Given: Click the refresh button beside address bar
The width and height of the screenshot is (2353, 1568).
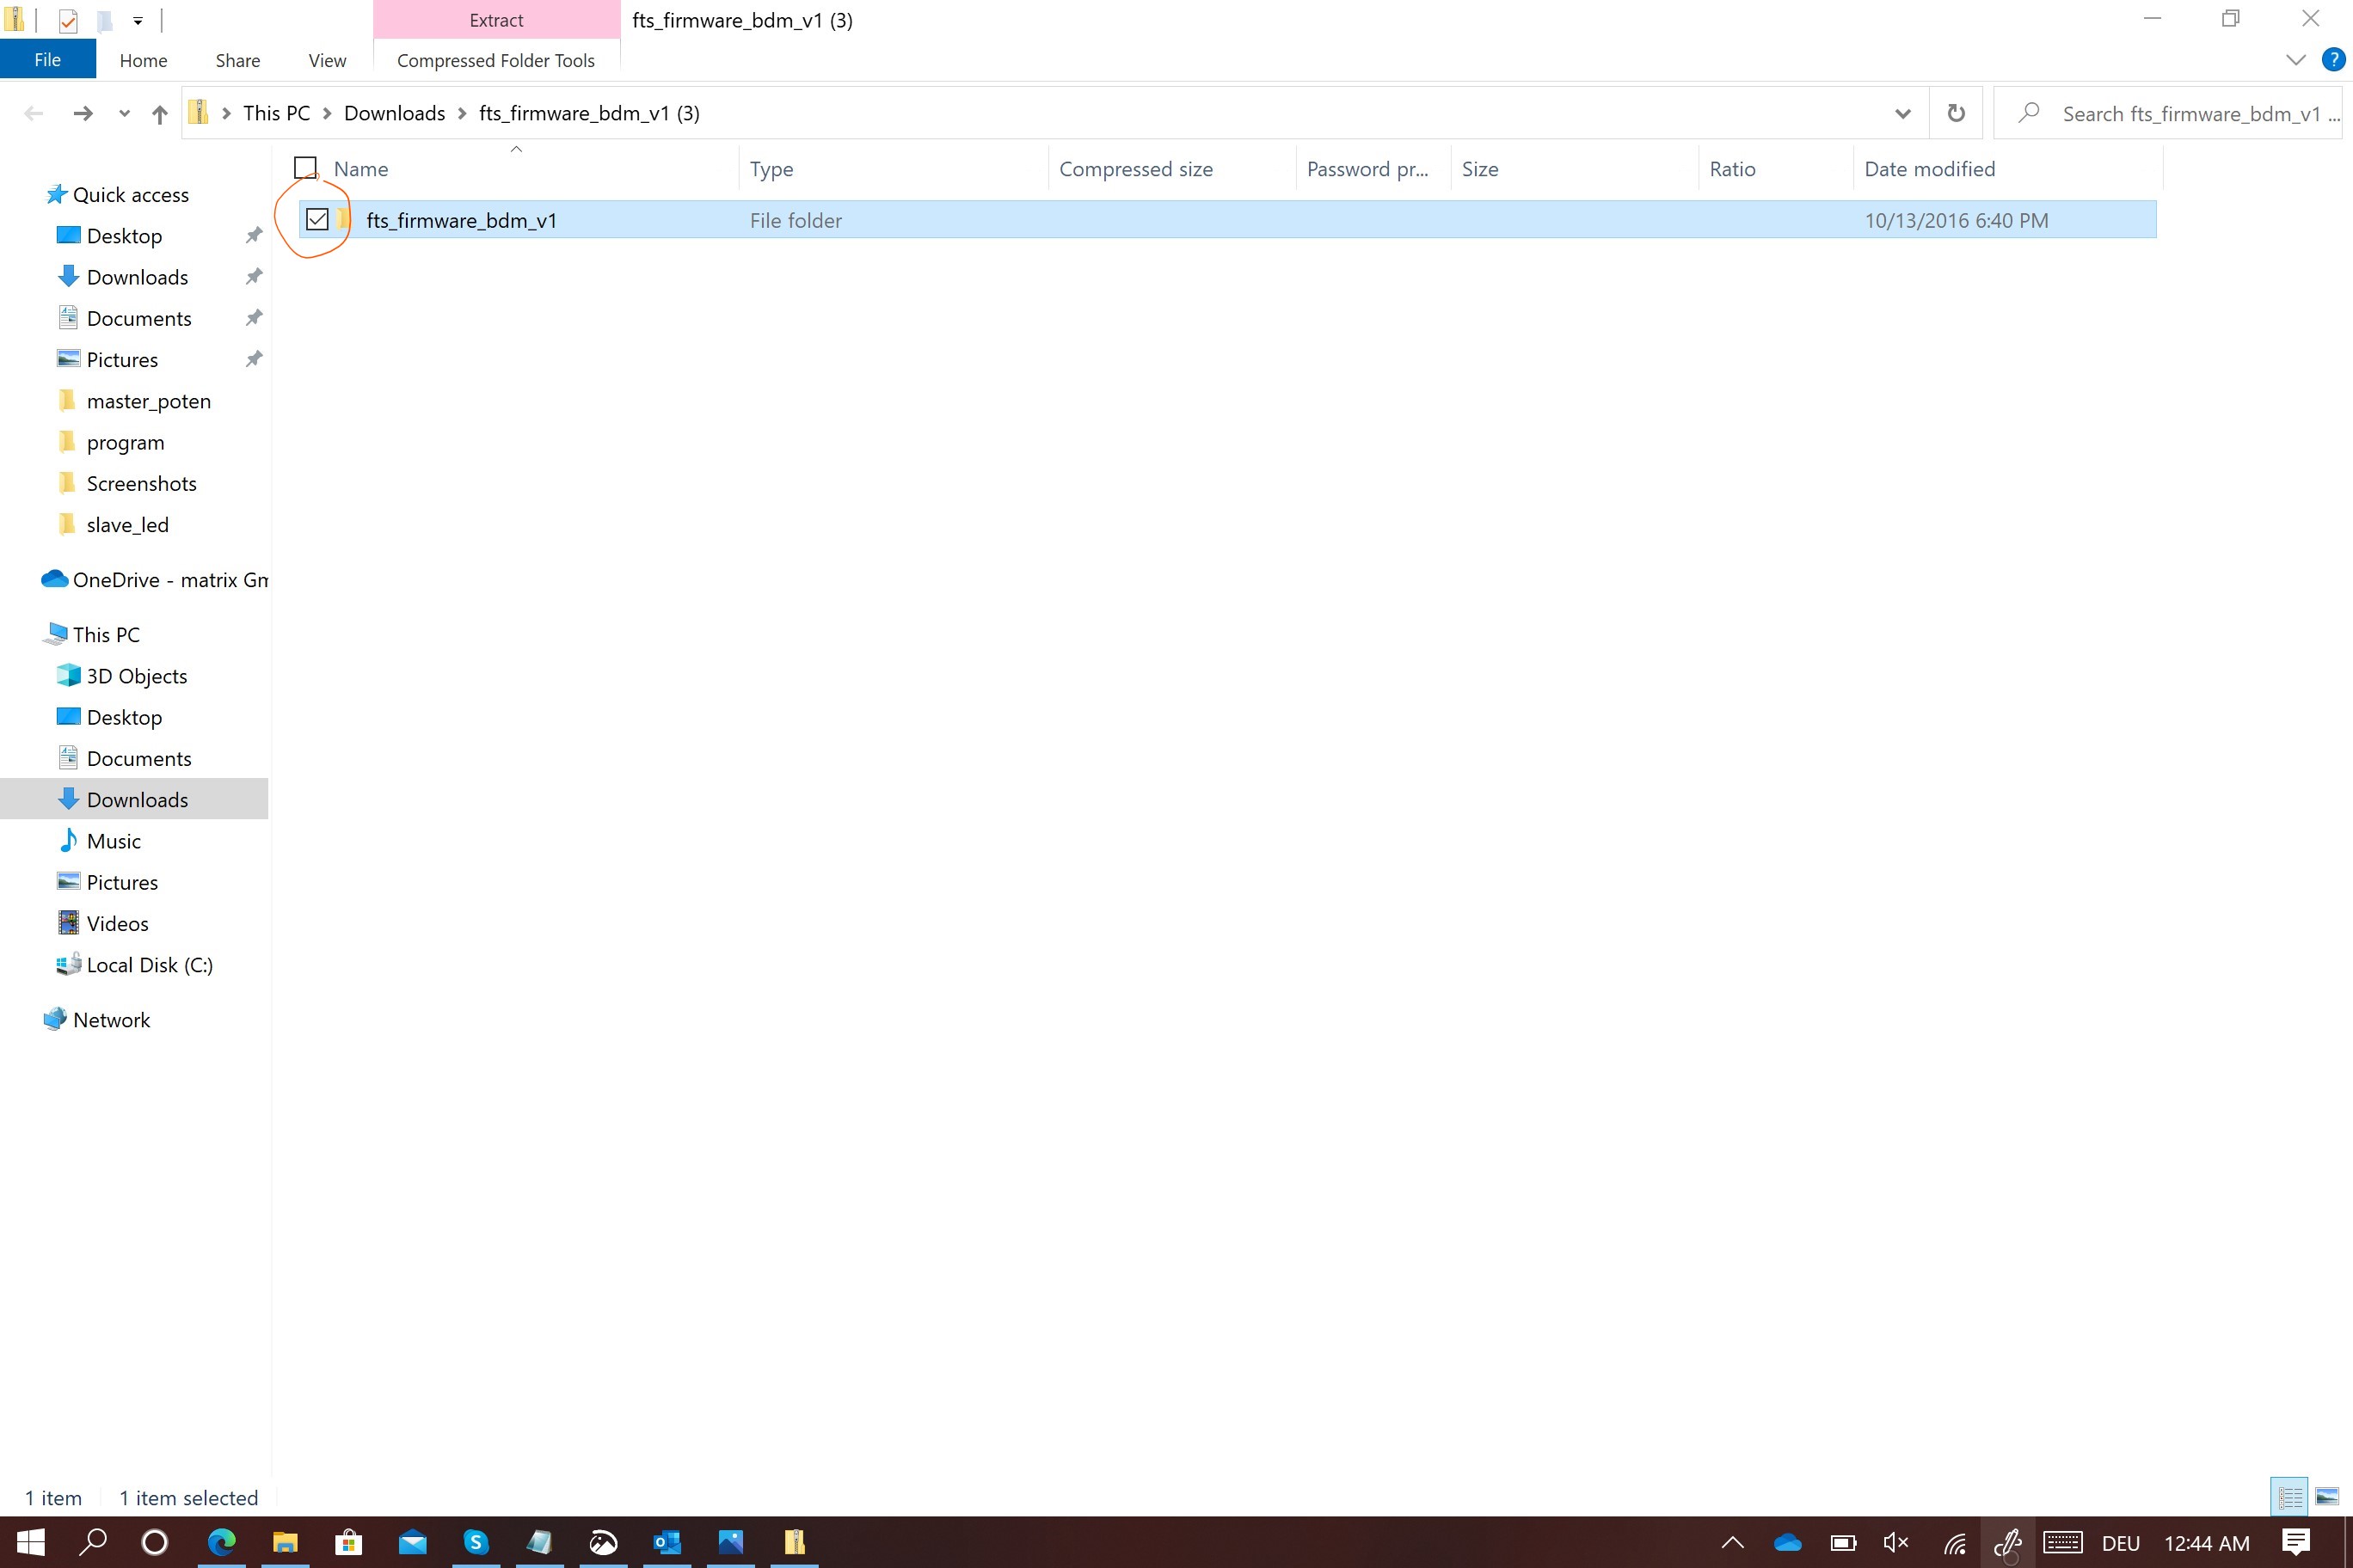Looking at the screenshot, I should tap(1955, 113).
